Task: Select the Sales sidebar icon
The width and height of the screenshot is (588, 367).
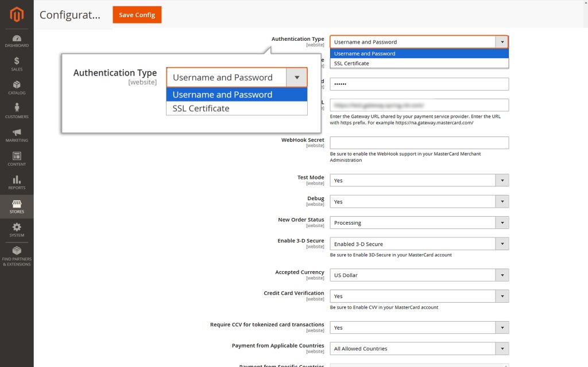Action: pyautogui.click(x=17, y=62)
